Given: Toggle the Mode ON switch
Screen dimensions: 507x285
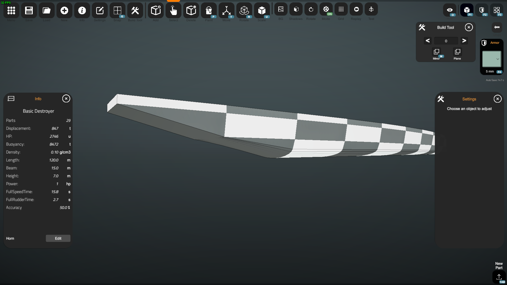Looking at the screenshot, I should 326,9.
